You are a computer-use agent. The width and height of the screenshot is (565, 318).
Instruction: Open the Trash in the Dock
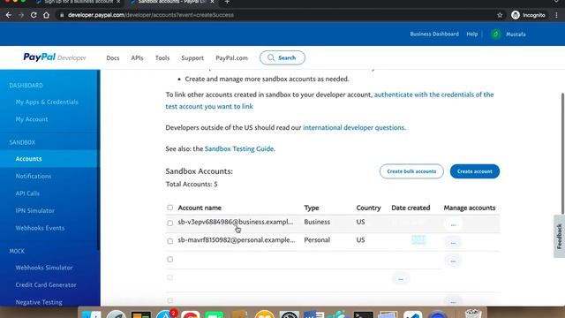473,314
